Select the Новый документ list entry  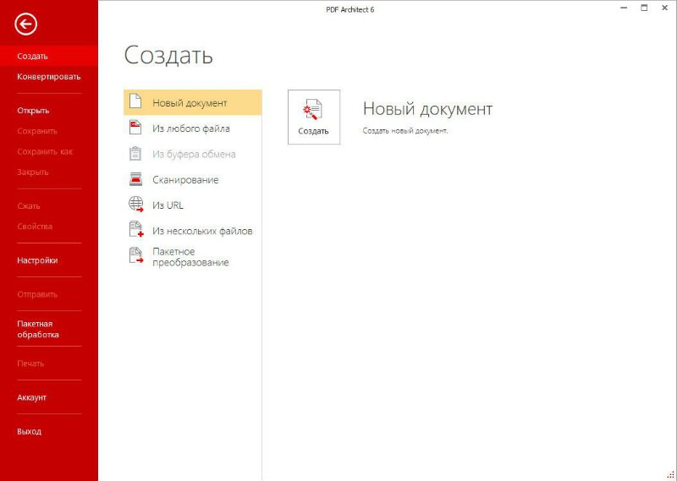click(193, 102)
